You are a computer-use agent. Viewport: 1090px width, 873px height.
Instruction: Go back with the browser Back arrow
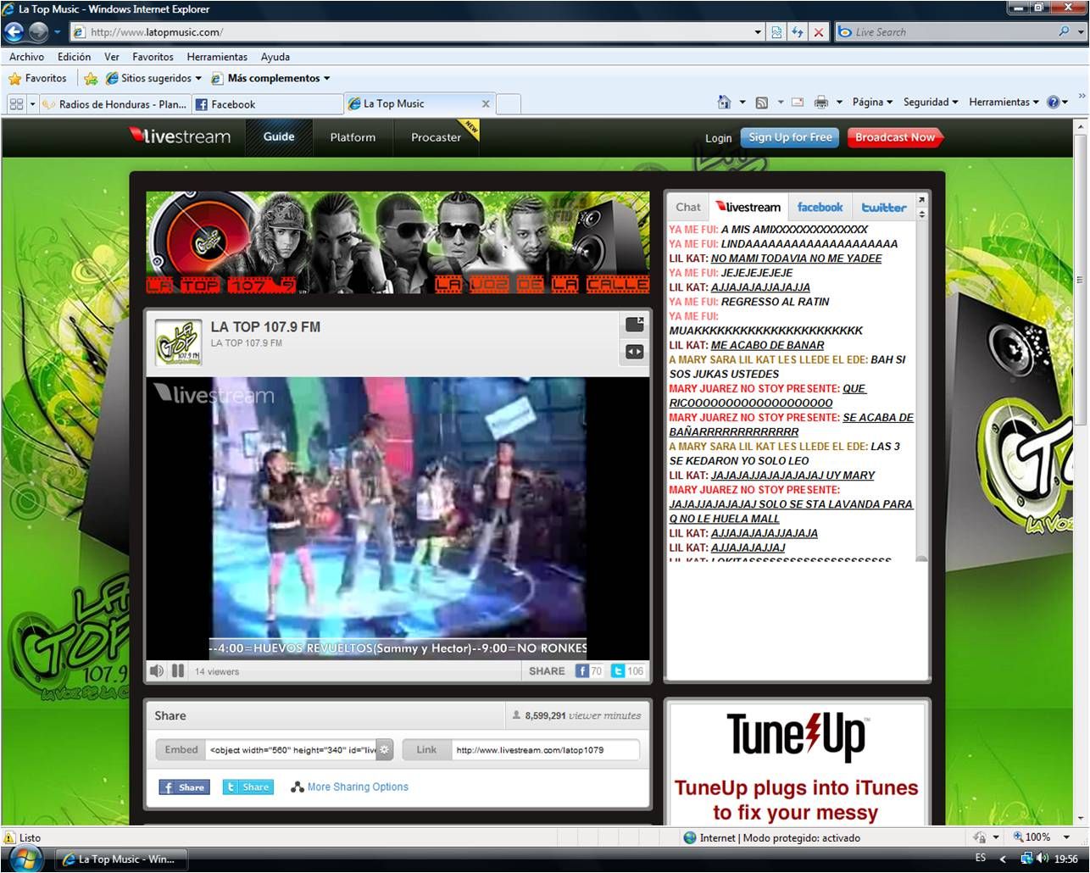pyautogui.click(x=14, y=32)
